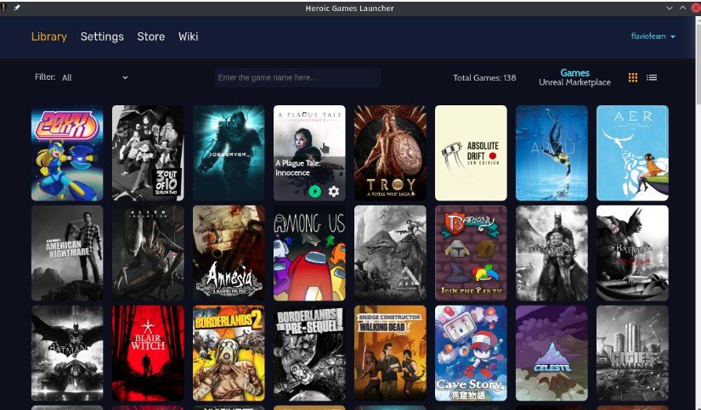This screenshot has height=410, width=701.
Task: Switch to grid view layout icon
Action: (632, 78)
